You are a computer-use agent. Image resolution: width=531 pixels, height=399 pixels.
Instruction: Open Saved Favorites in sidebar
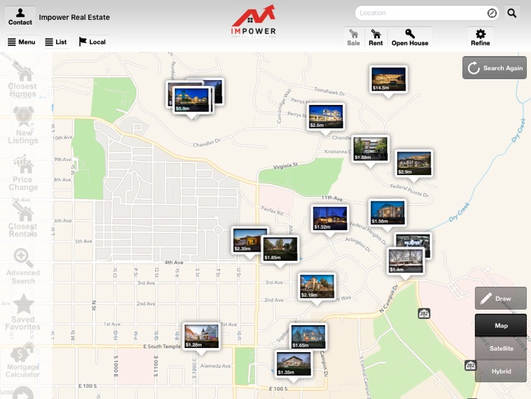pos(23,313)
